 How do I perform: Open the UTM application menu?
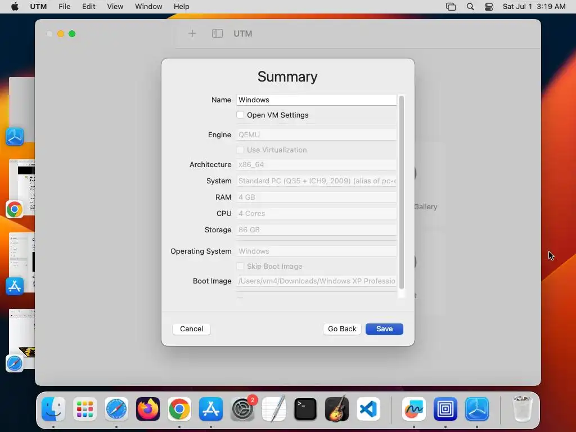pos(38,7)
